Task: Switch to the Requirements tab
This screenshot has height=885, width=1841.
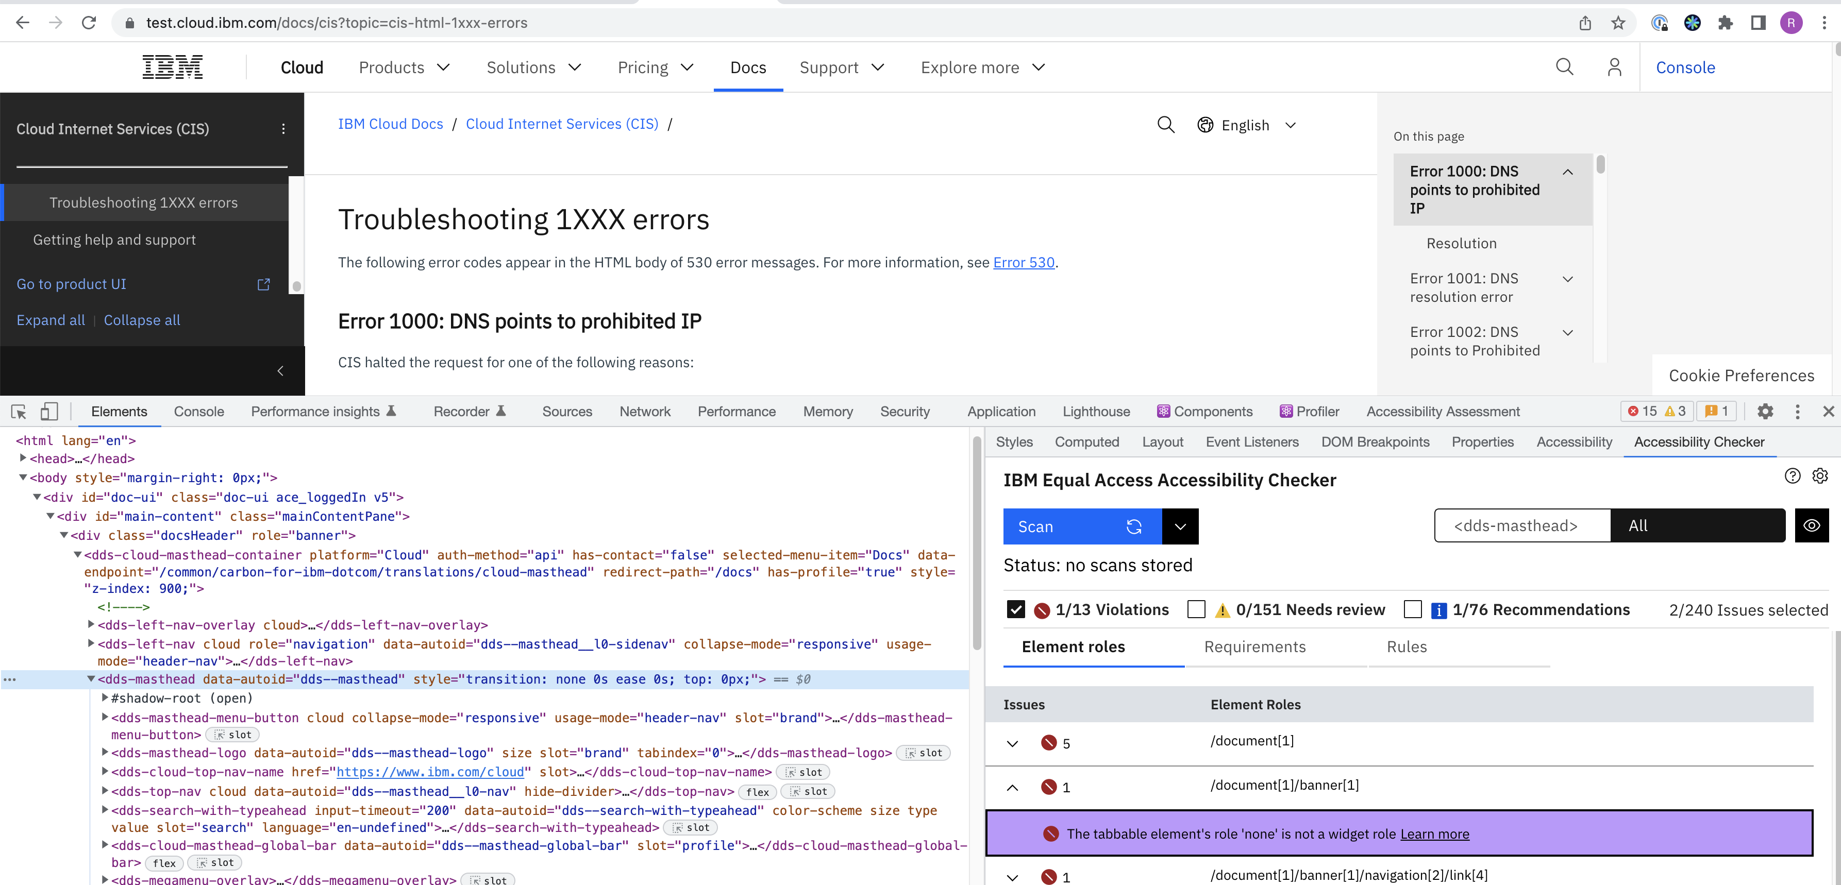Action: (x=1254, y=647)
